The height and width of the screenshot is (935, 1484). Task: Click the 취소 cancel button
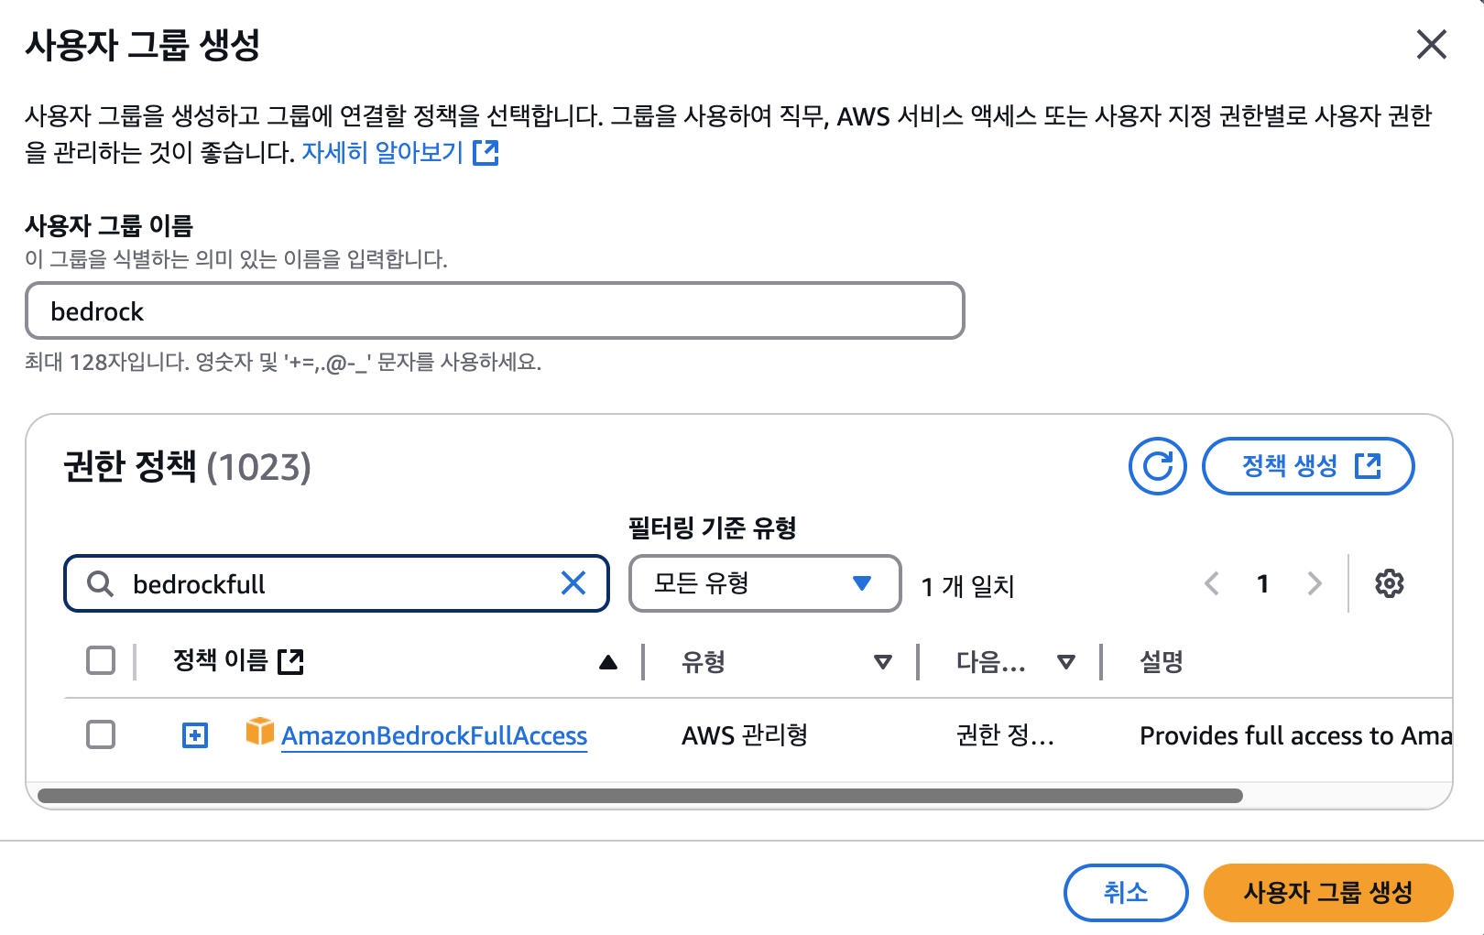(1126, 893)
